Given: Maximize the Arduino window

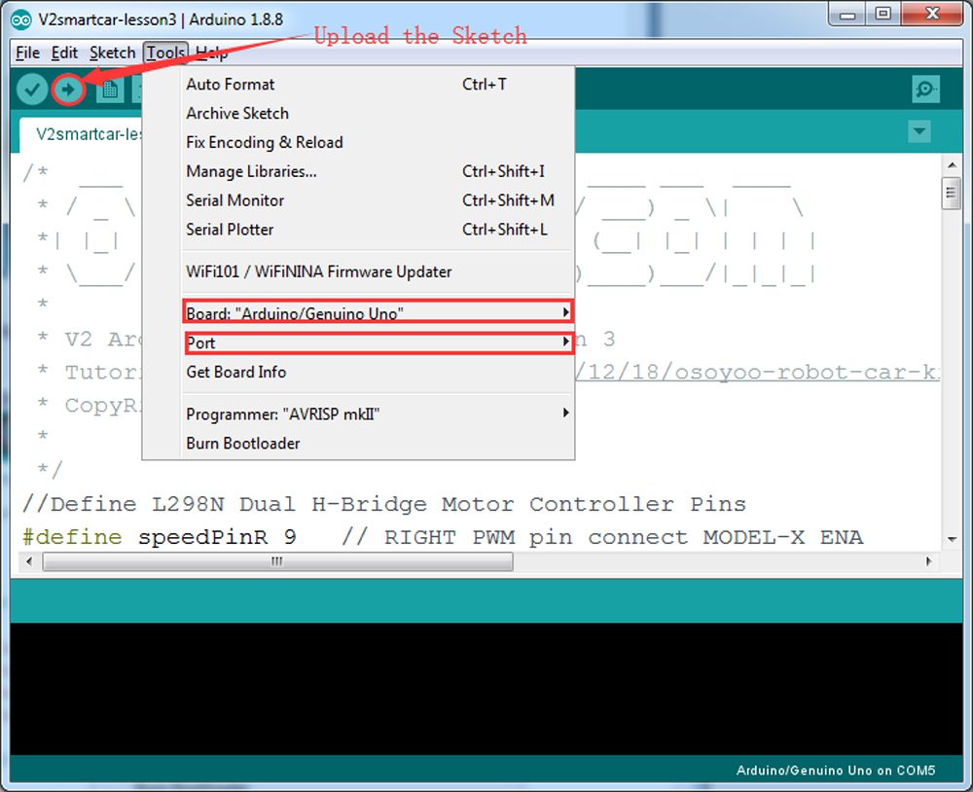Looking at the screenshot, I should [x=883, y=15].
